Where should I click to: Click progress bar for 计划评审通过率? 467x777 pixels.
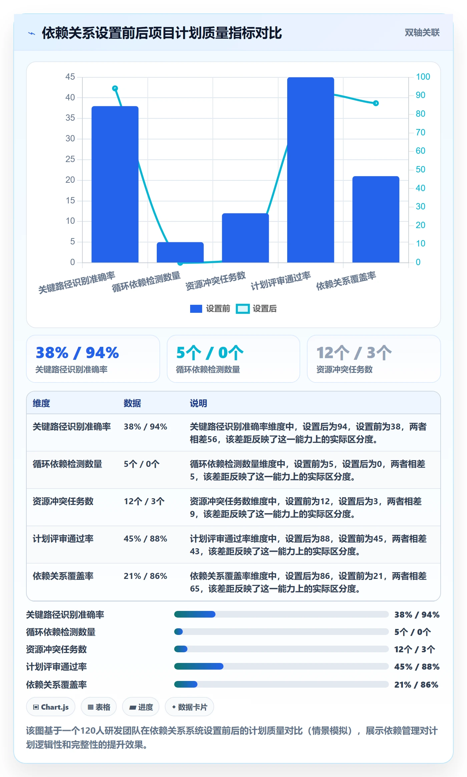282,666
